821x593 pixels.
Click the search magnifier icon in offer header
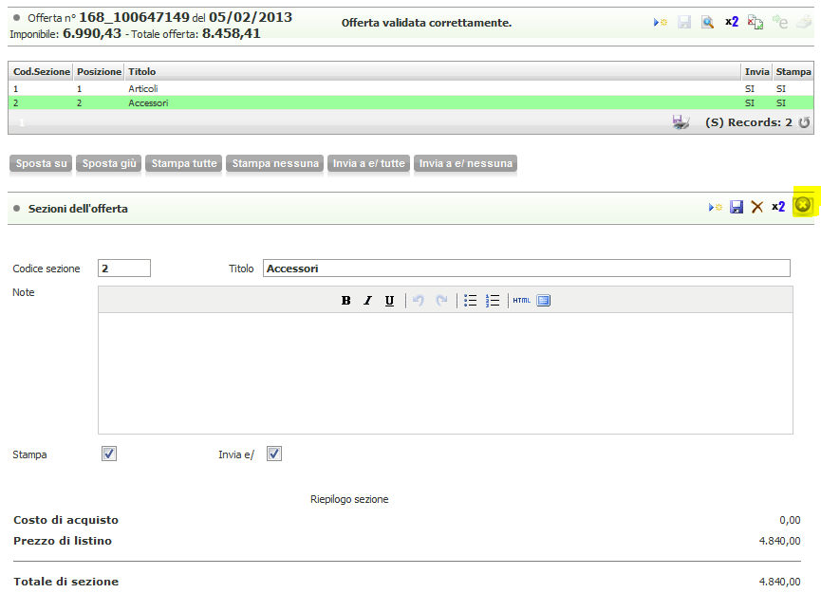(x=707, y=22)
